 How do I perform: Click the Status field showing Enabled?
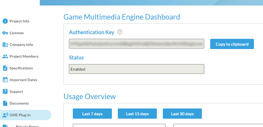click(x=136, y=69)
